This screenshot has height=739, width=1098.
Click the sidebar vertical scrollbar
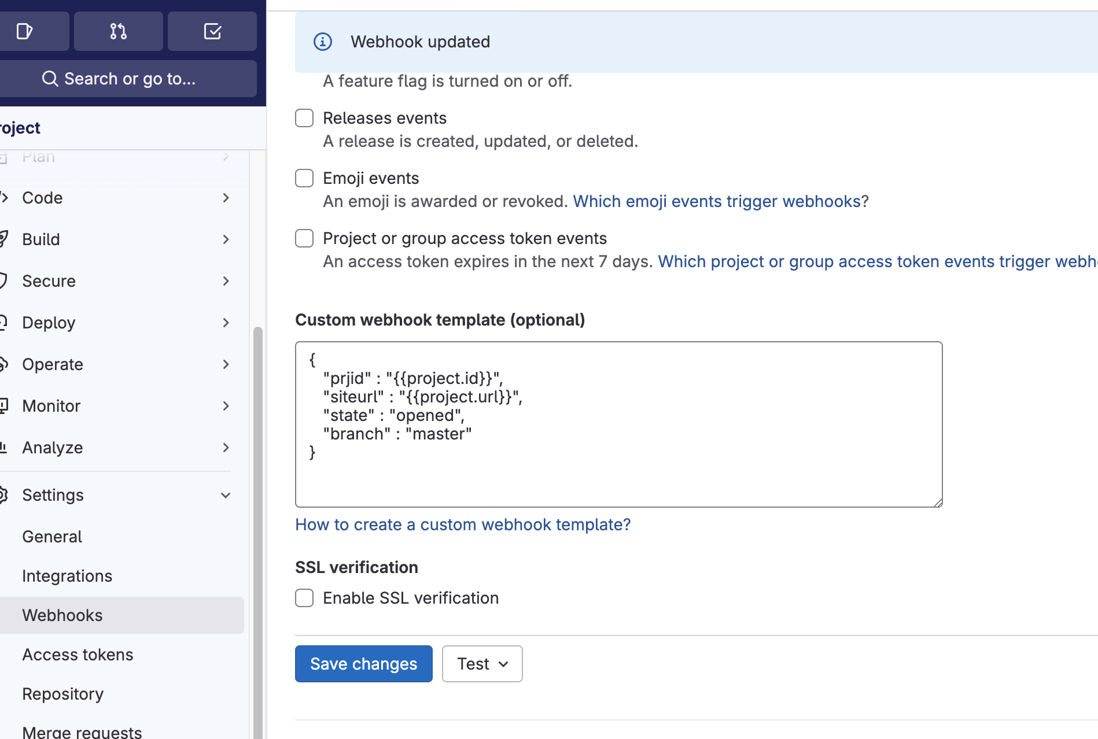(257, 520)
